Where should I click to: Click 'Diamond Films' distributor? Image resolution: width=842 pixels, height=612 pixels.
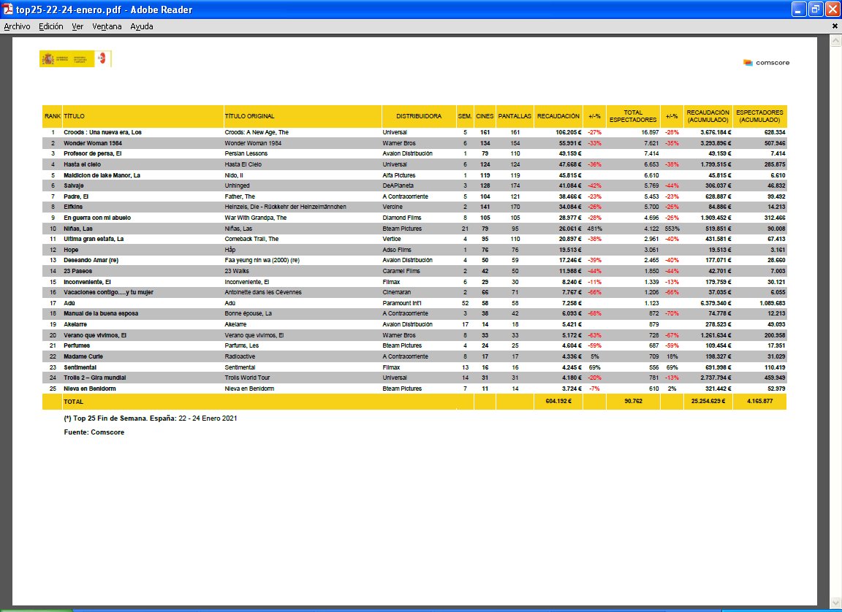click(x=402, y=218)
